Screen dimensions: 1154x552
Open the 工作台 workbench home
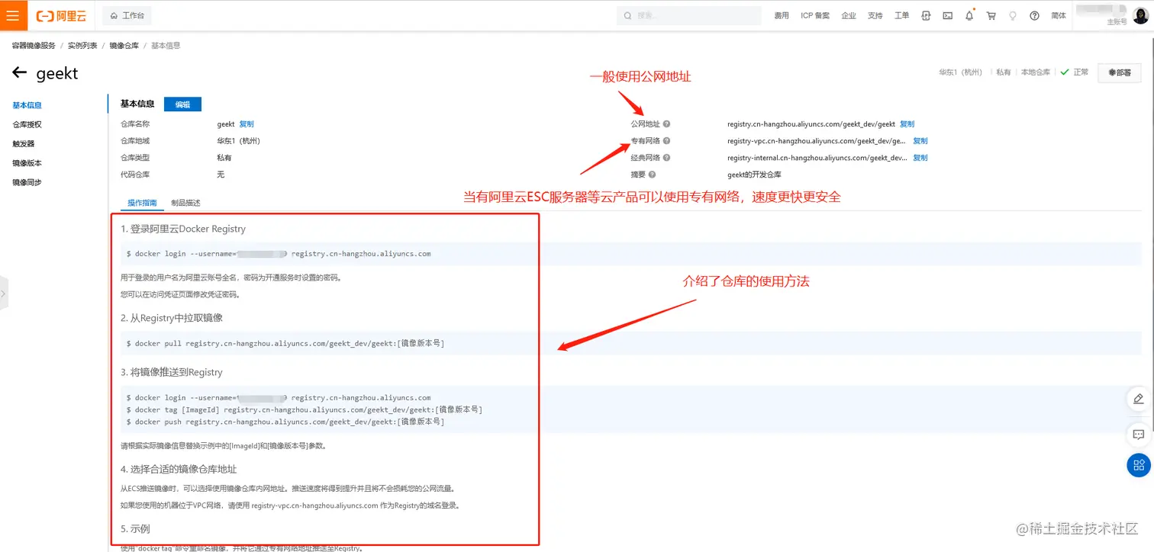tap(127, 15)
